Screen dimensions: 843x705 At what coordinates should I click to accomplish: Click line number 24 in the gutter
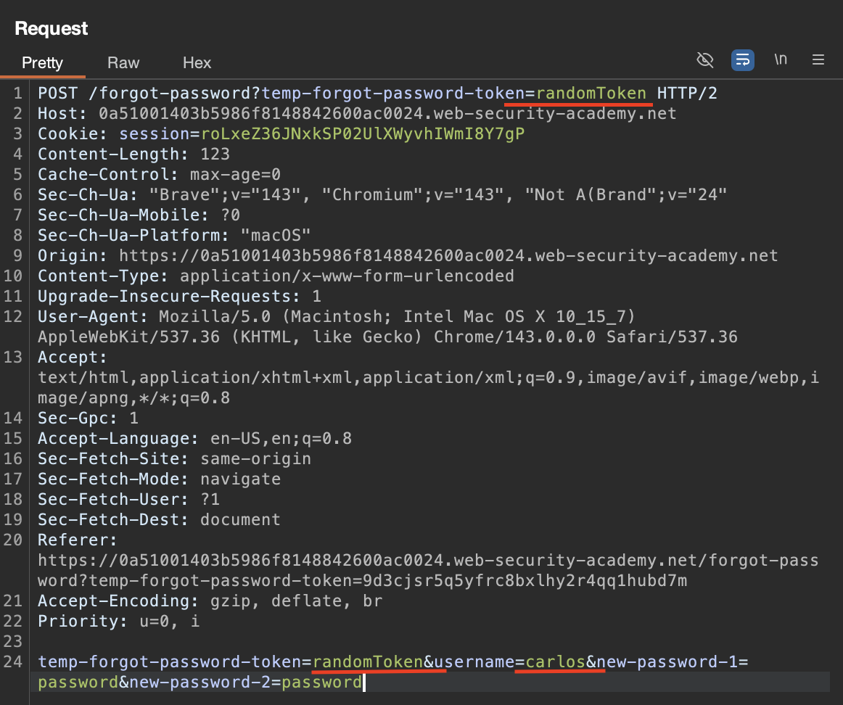pyautogui.click(x=15, y=662)
